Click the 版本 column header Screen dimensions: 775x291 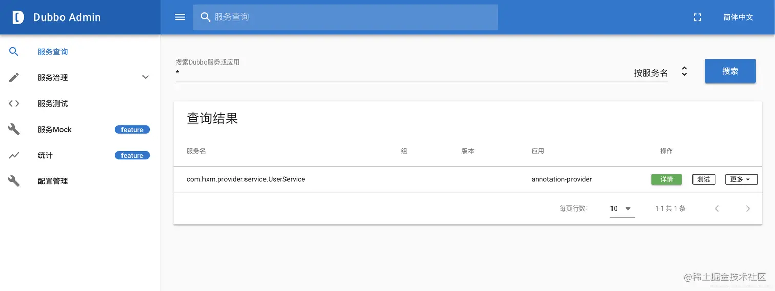pos(467,151)
